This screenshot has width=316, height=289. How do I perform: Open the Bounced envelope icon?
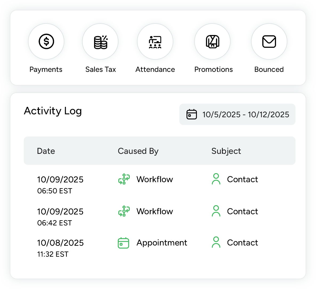269,42
